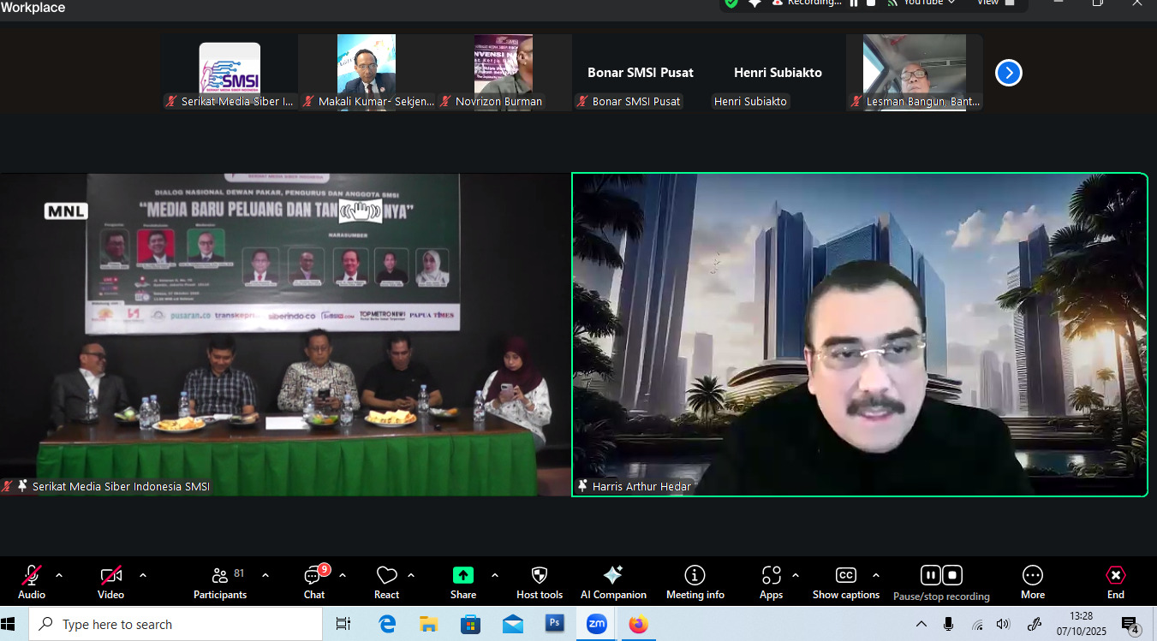Image resolution: width=1157 pixels, height=641 pixels.
Task: Launch the AI Companion sparkle icon
Action: 613,582
